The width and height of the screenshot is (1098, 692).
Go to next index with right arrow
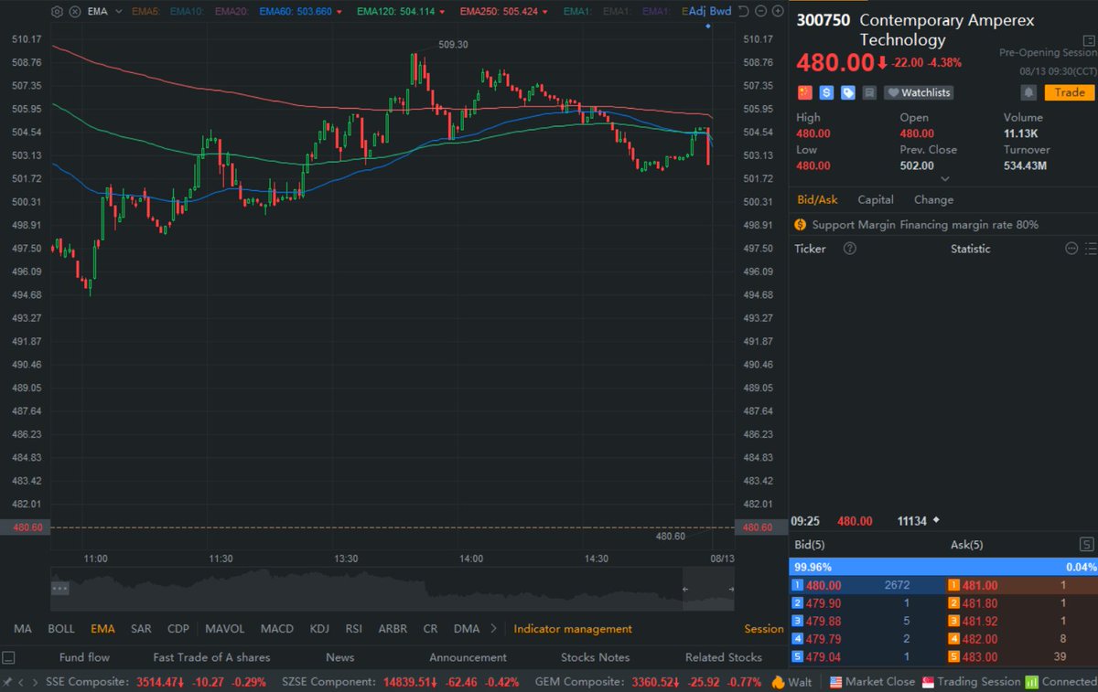coord(35,682)
